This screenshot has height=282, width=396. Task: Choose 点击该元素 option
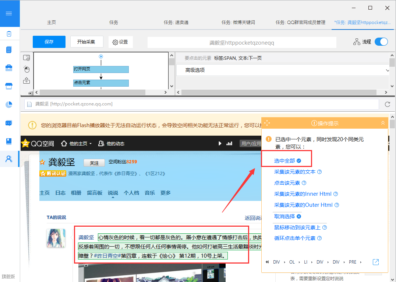pos(287,183)
